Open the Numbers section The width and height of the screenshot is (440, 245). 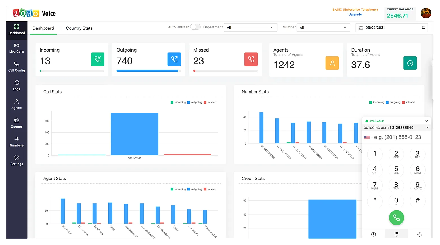coord(16,142)
